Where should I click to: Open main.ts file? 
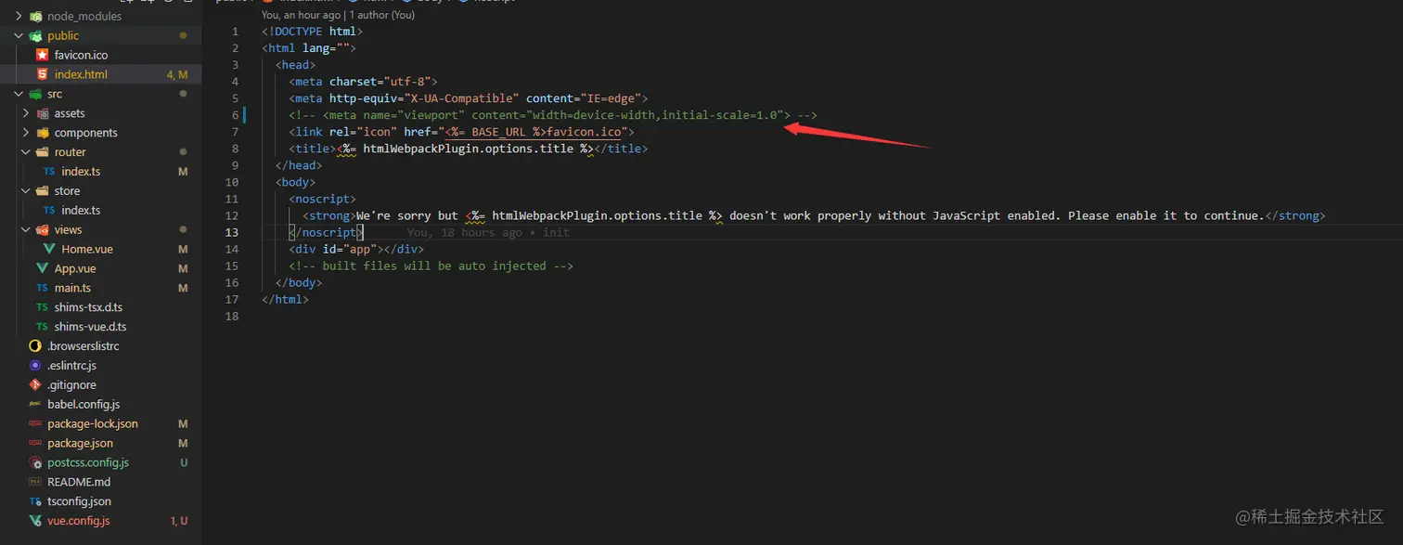pos(73,289)
